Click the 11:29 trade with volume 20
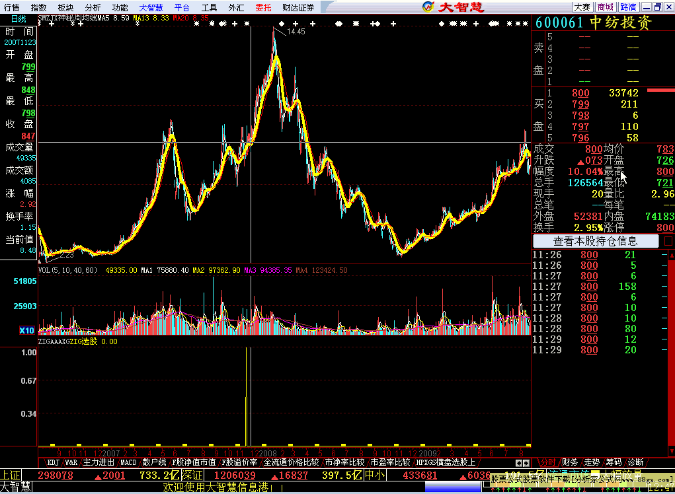Image resolution: width=675 pixels, height=494 pixels. 600,349
